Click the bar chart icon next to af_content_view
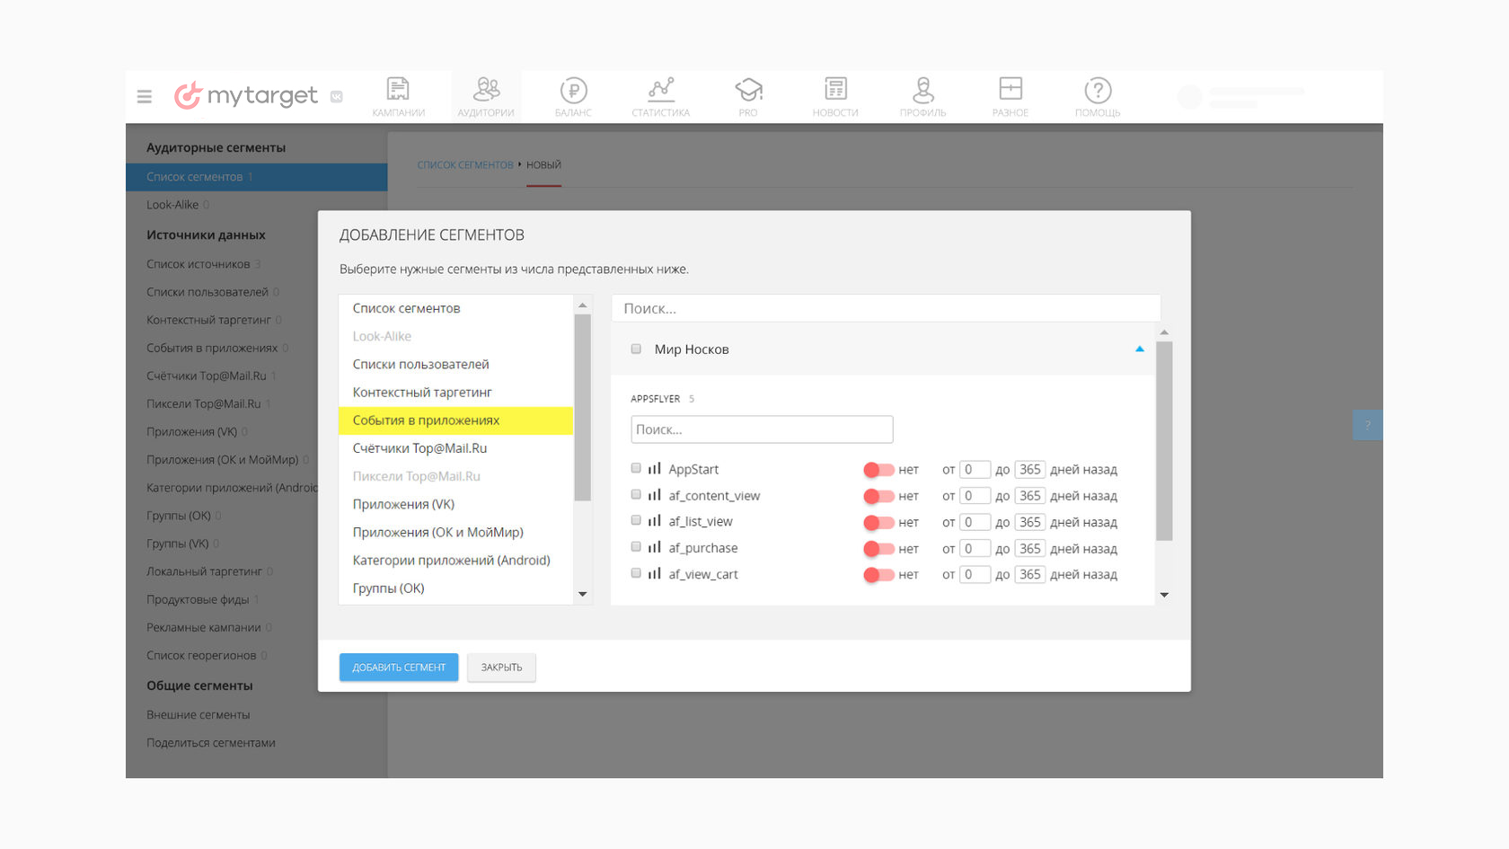The width and height of the screenshot is (1509, 849). click(x=655, y=494)
